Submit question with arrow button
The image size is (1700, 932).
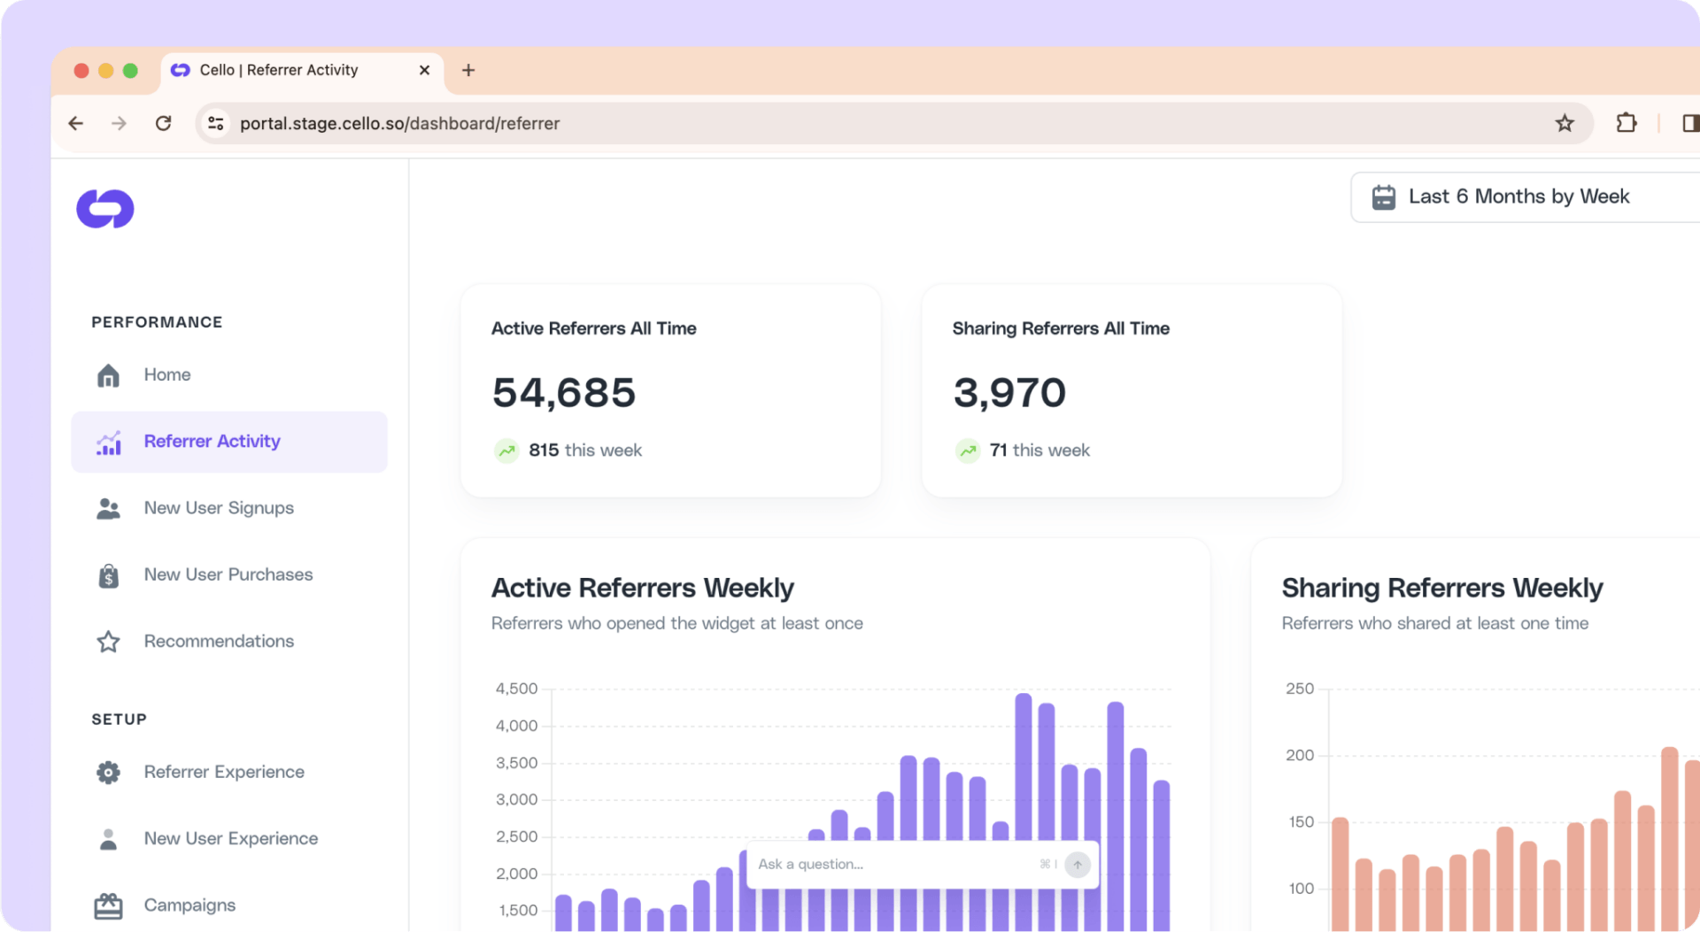[1078, 865]
